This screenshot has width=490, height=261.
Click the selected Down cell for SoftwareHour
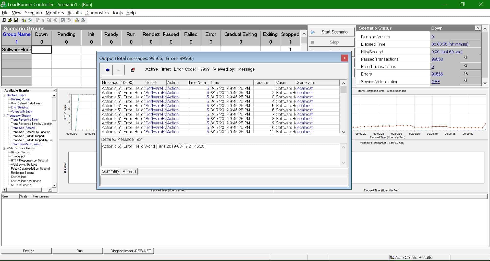click(42, 49)
